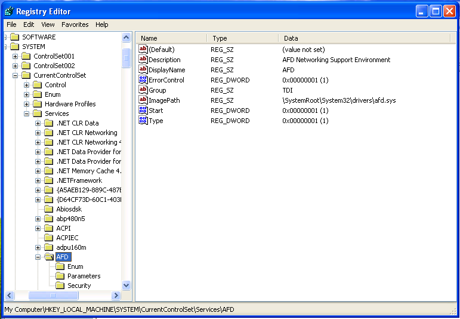Click the Hardware Profiles folder icon
The image size is (460, 319).
pos(38,104)
